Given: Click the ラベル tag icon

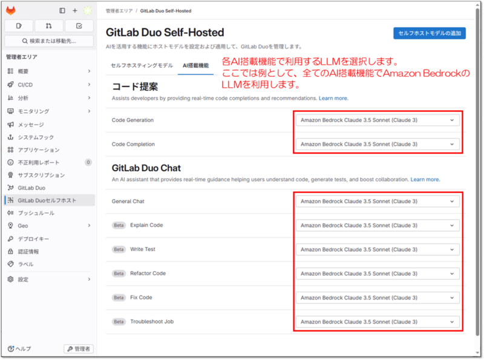Looking at the screenshot, I should (x=10, y=264).
